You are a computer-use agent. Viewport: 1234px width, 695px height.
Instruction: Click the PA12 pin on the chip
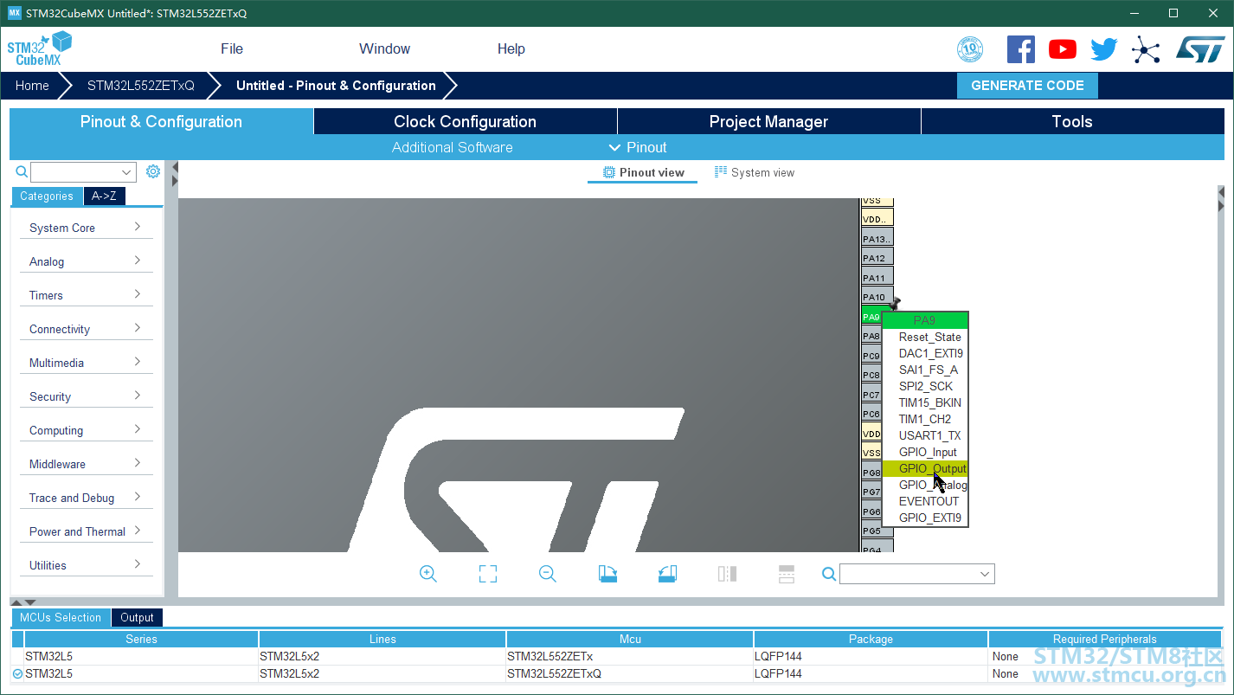[x=877, y=258]
